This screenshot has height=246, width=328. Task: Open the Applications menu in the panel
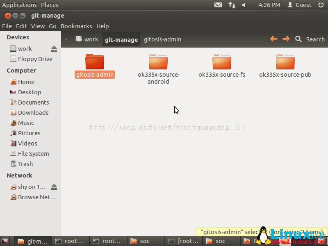pos(19,5)
